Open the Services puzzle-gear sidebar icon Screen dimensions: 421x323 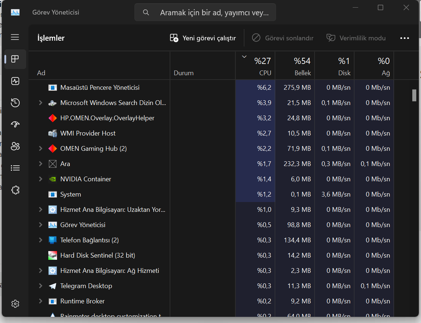pos(15,190)
